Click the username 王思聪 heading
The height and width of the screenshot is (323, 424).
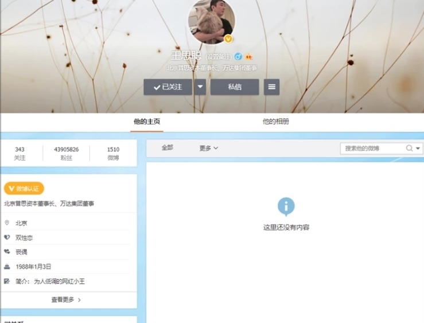186,56
